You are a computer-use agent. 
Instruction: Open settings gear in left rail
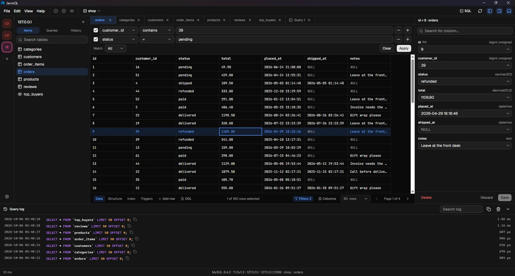[x=7, y=197]
